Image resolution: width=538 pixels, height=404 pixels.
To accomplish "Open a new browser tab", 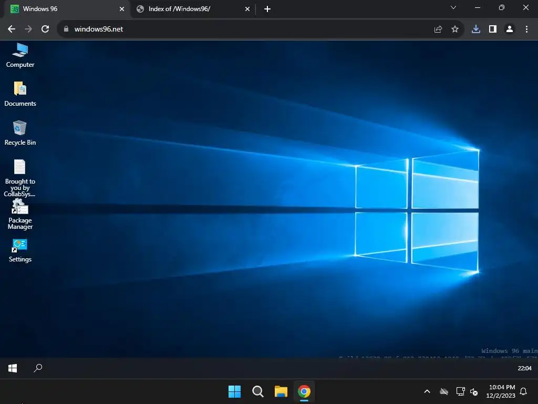I will [x=267, y=9].
